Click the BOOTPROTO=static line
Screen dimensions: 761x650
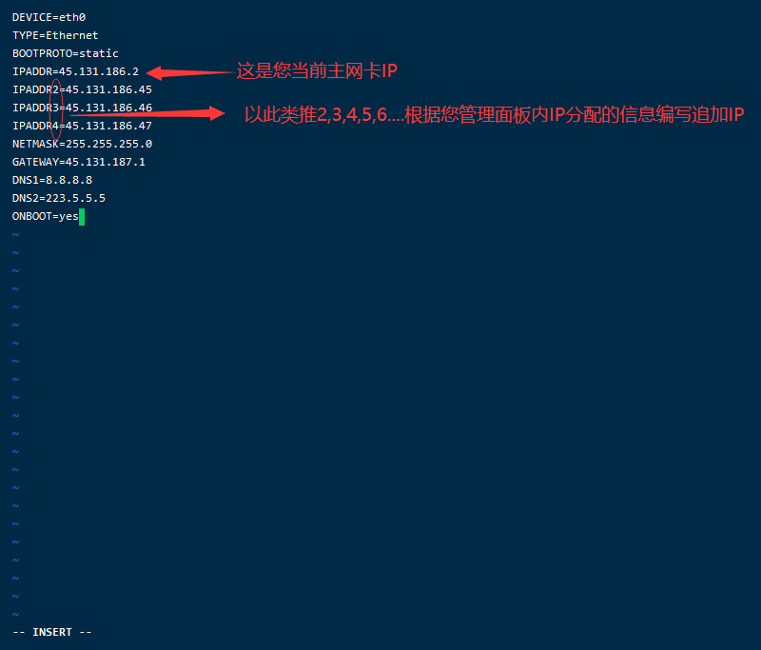click(66, 53)
